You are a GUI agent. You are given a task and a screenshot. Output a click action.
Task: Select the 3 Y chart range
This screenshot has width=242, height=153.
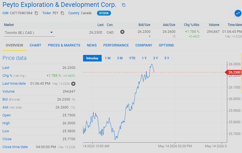(x=155, y=58)
